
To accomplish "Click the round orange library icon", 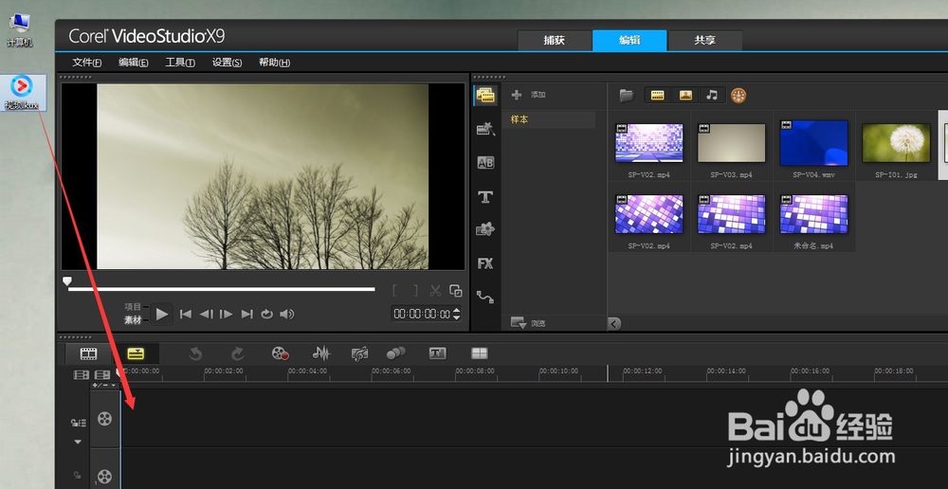I will [738, 95].
